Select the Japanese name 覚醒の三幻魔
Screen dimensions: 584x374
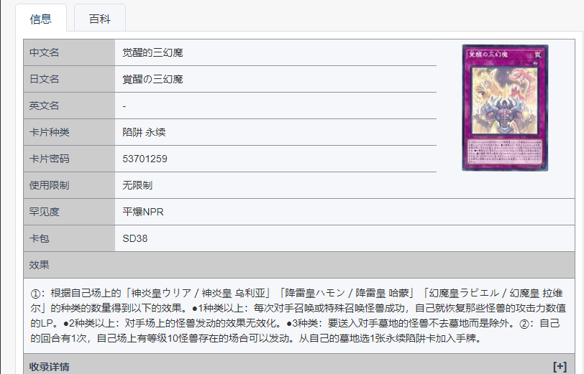pos(152,79)
